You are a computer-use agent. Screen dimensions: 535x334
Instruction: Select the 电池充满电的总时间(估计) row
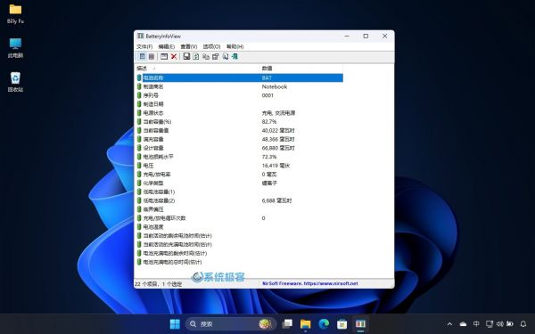239,262
